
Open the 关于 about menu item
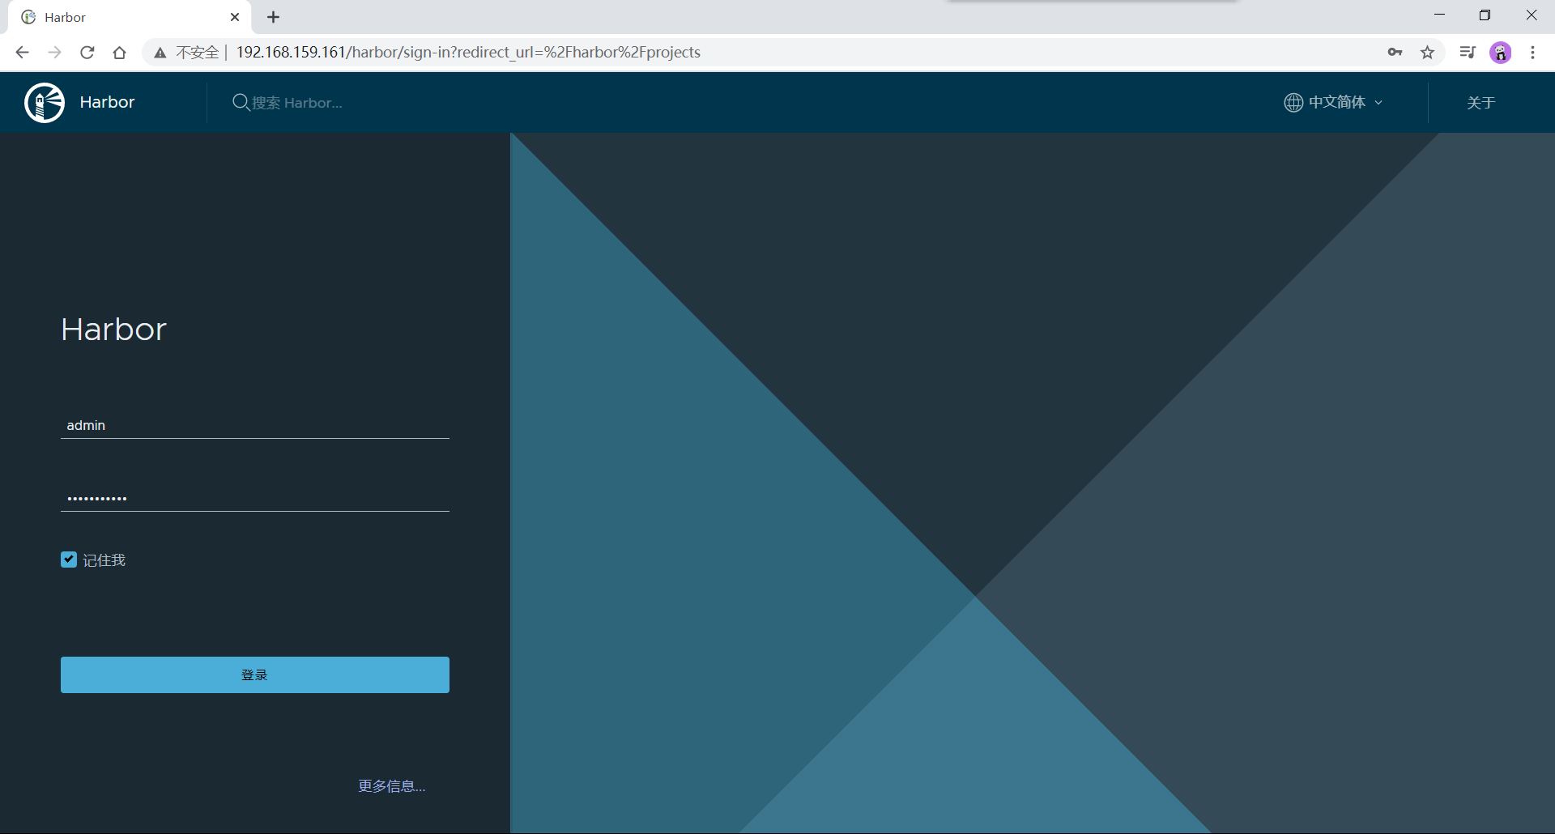(x=1480, y=103)
